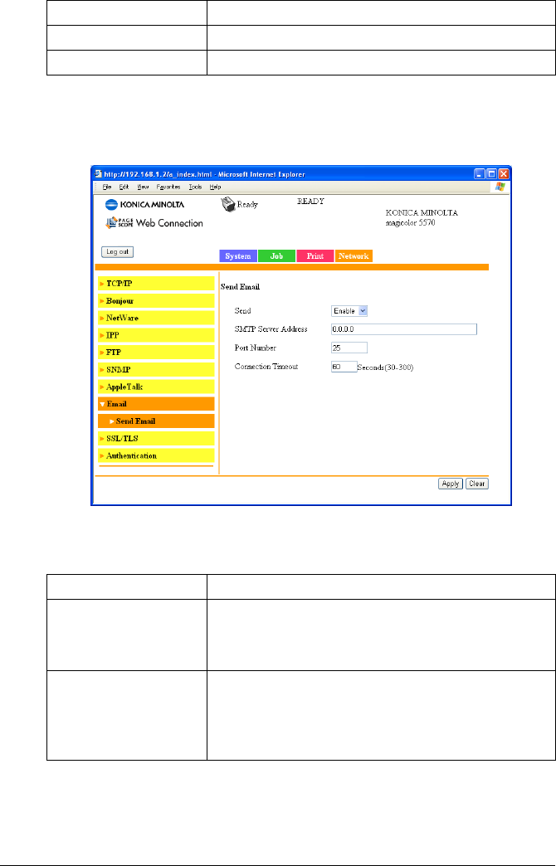
Task: Open the FTP settings section
Action: pos(156,353)
